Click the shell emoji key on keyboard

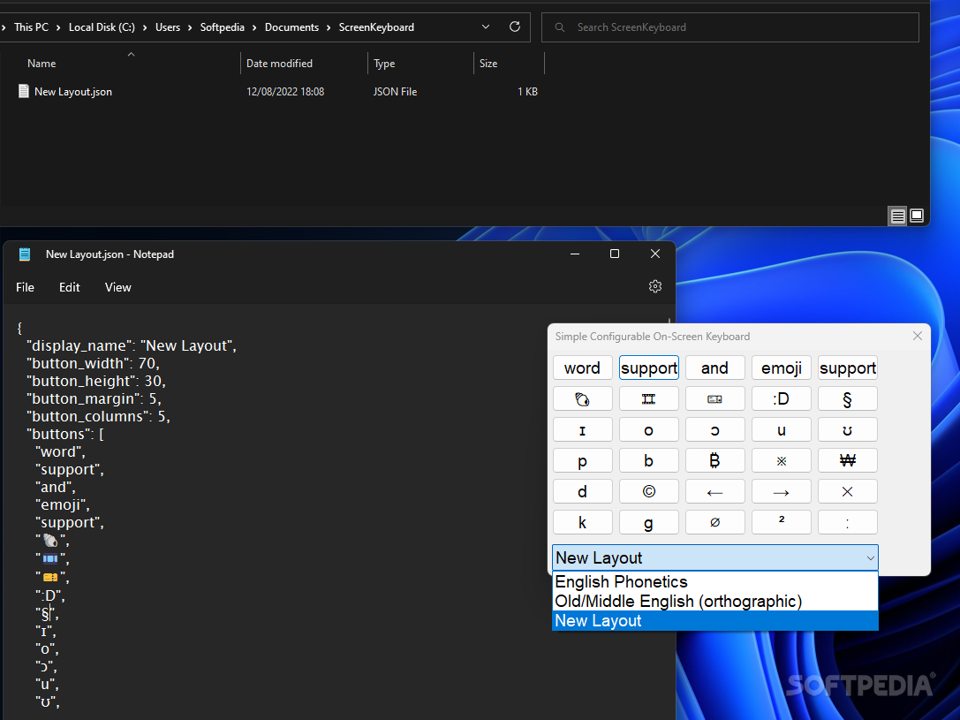[582, 399]
